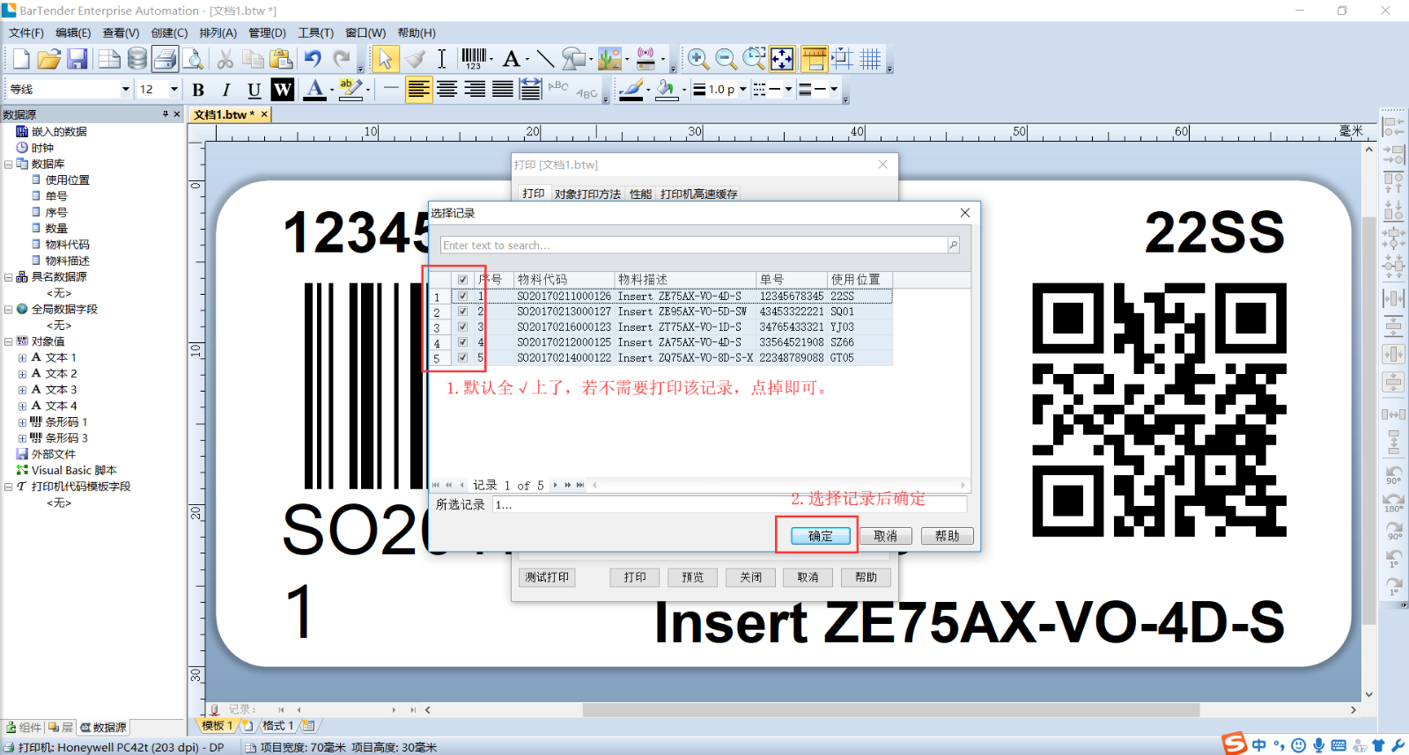The image size is (1409, 755).
Task: Select the barcode creation tool
Action: (474, 58)
